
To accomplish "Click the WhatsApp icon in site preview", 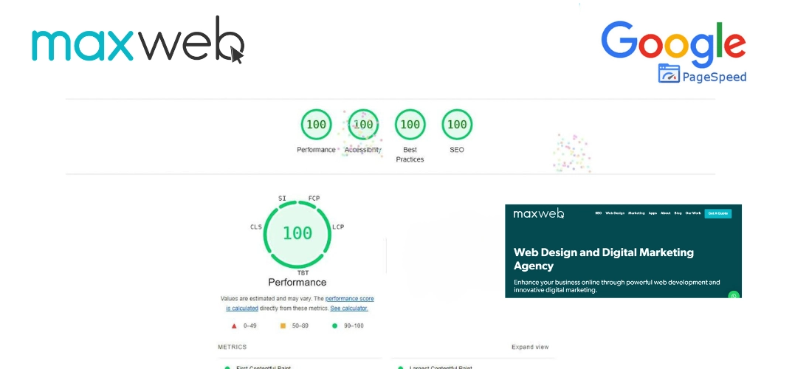I will (x=734, y=296).
